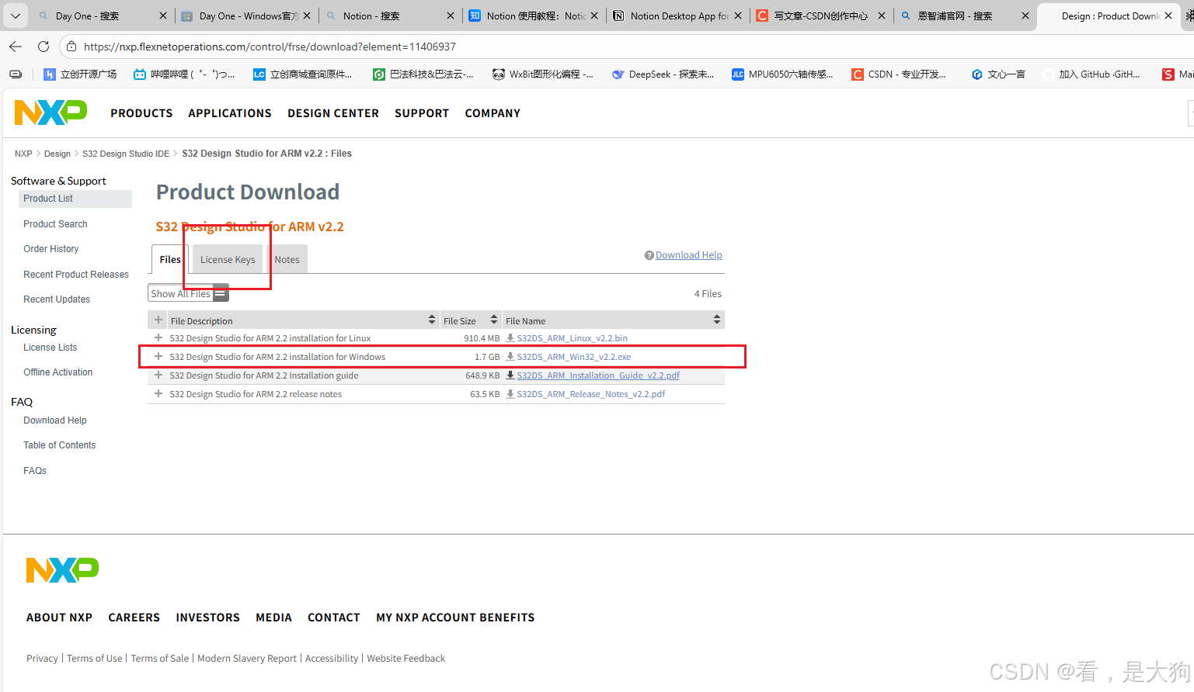Sort by File Name column arrows
The height and width of the screenshot is (692, 1194).
[x=717, y=320]
